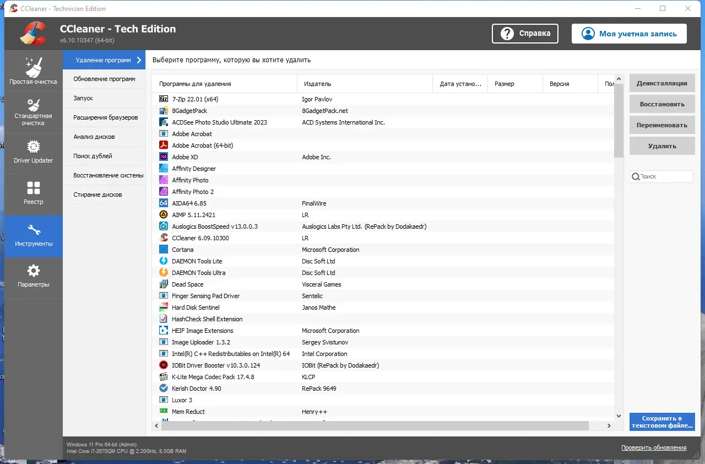Select the Инструменты wrench icon
Viewport: 705px width, 464px height.
point(34,230)
